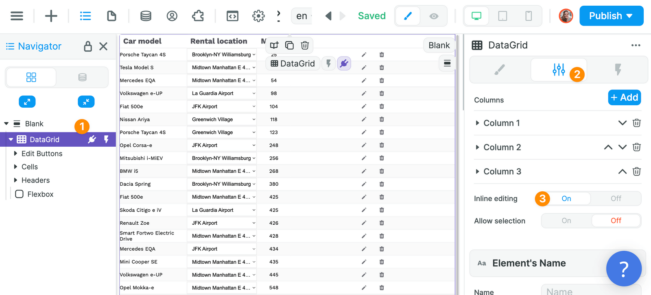Open the database icon in top toolbar
Viewport: 651px width, 295px height.
[146, 16]
